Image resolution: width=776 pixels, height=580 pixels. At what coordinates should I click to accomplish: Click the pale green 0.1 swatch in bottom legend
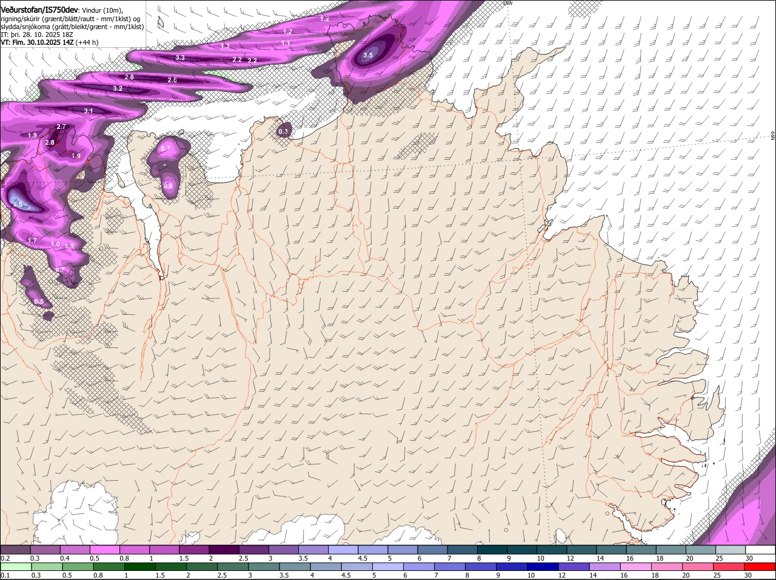15,566
